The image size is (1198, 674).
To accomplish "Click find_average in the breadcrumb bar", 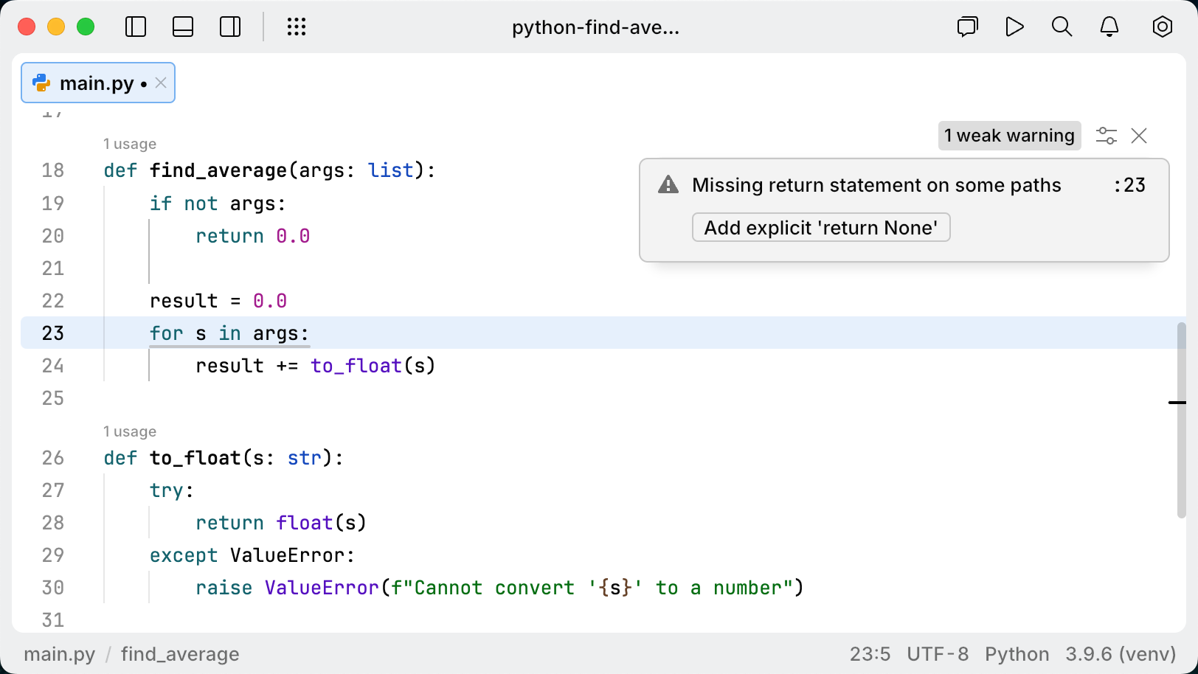I will tap(180, 654).
